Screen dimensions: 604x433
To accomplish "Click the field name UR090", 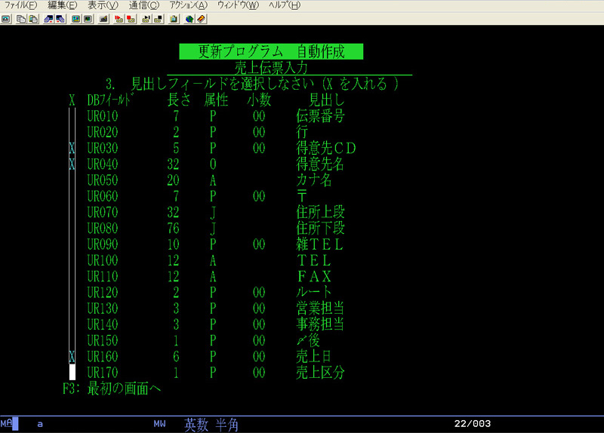I will (x=103, y=244).
